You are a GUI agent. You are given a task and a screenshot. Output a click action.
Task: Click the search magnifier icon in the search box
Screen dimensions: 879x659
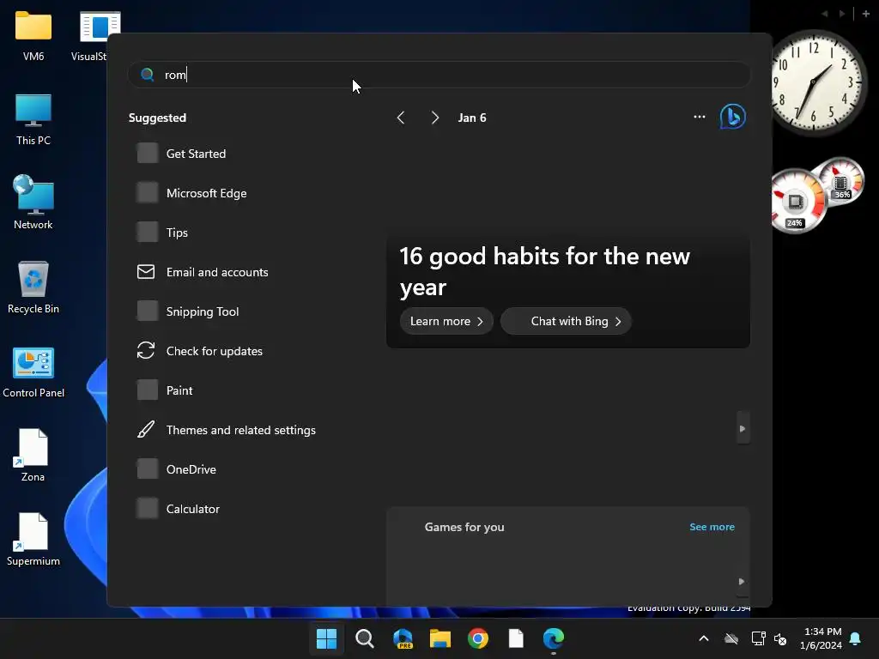(148, 75)
